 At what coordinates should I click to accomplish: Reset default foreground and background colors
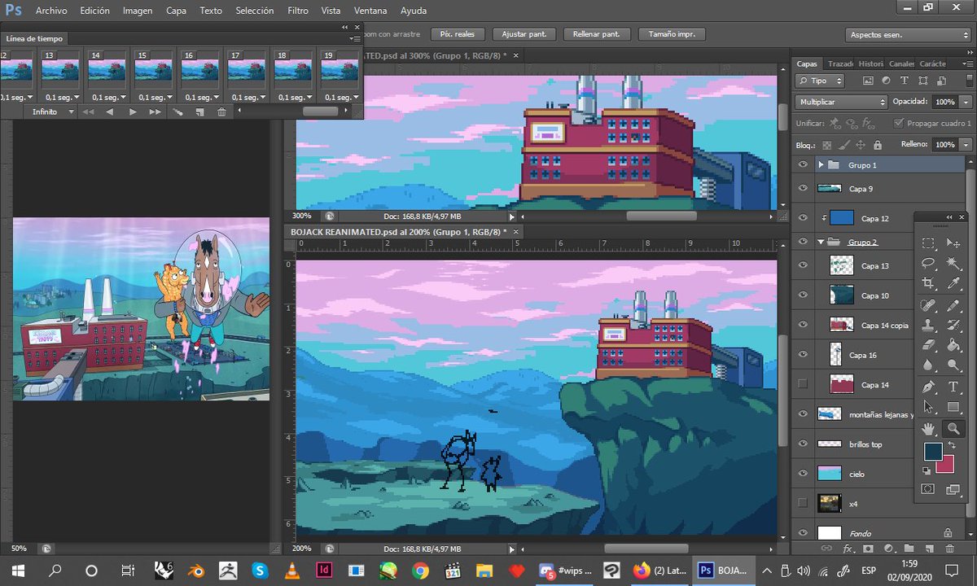click(x=926, y=470)
